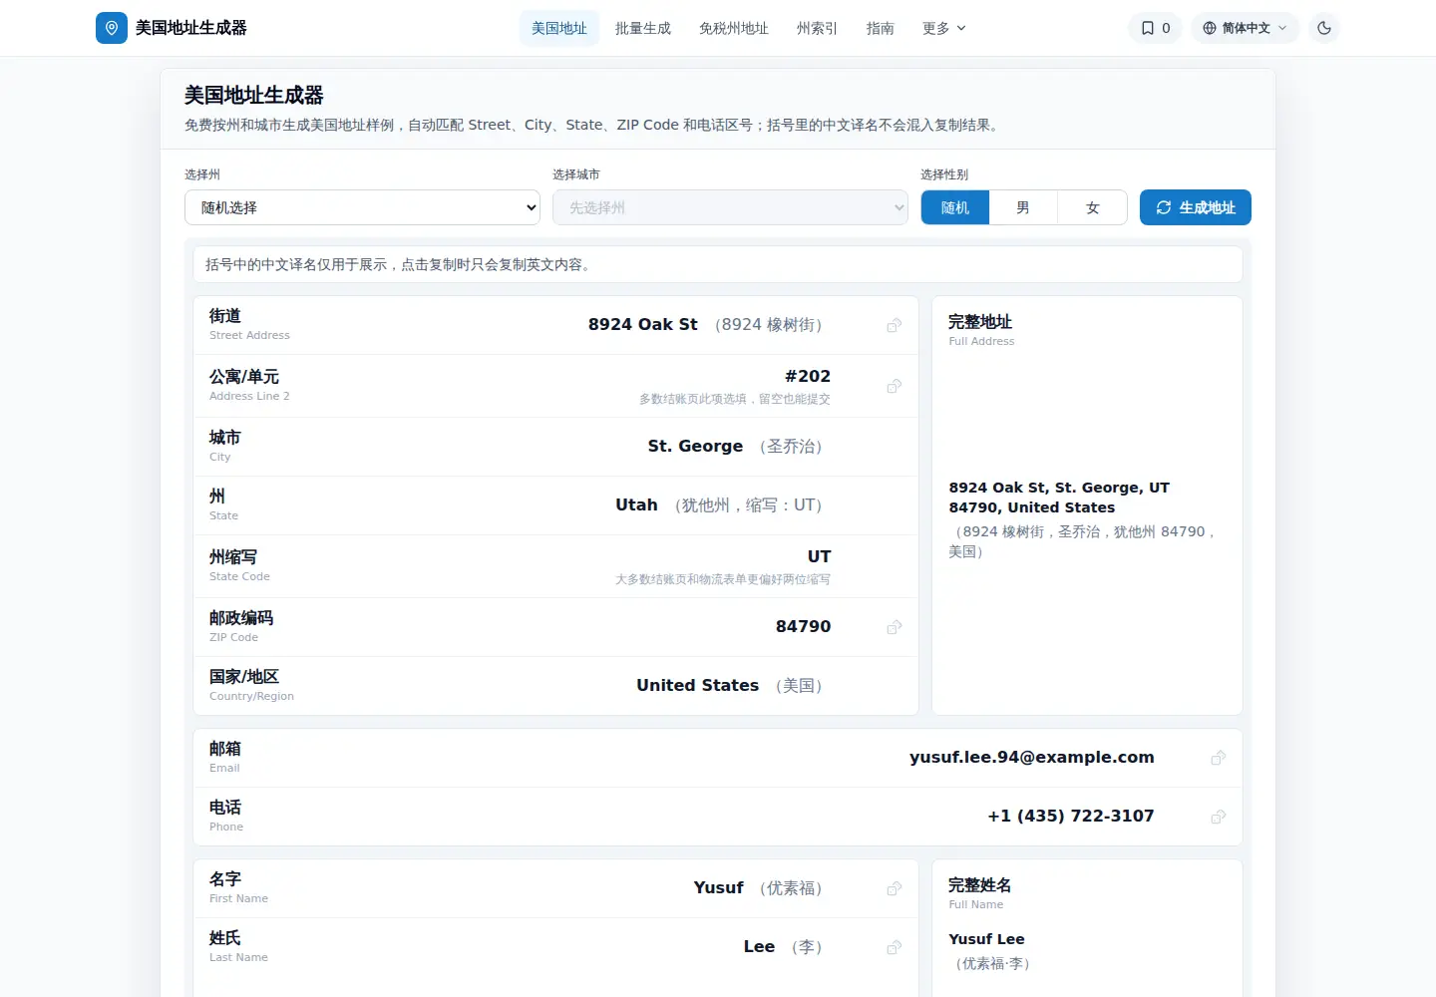The image size is (1436, 997).
Task: Open the 指南 nav link
Action: [881, 28]
